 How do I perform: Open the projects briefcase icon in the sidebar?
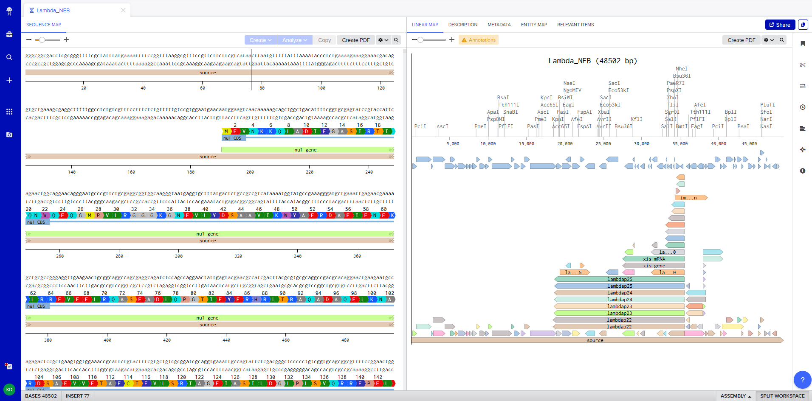(x=9, y=34)
